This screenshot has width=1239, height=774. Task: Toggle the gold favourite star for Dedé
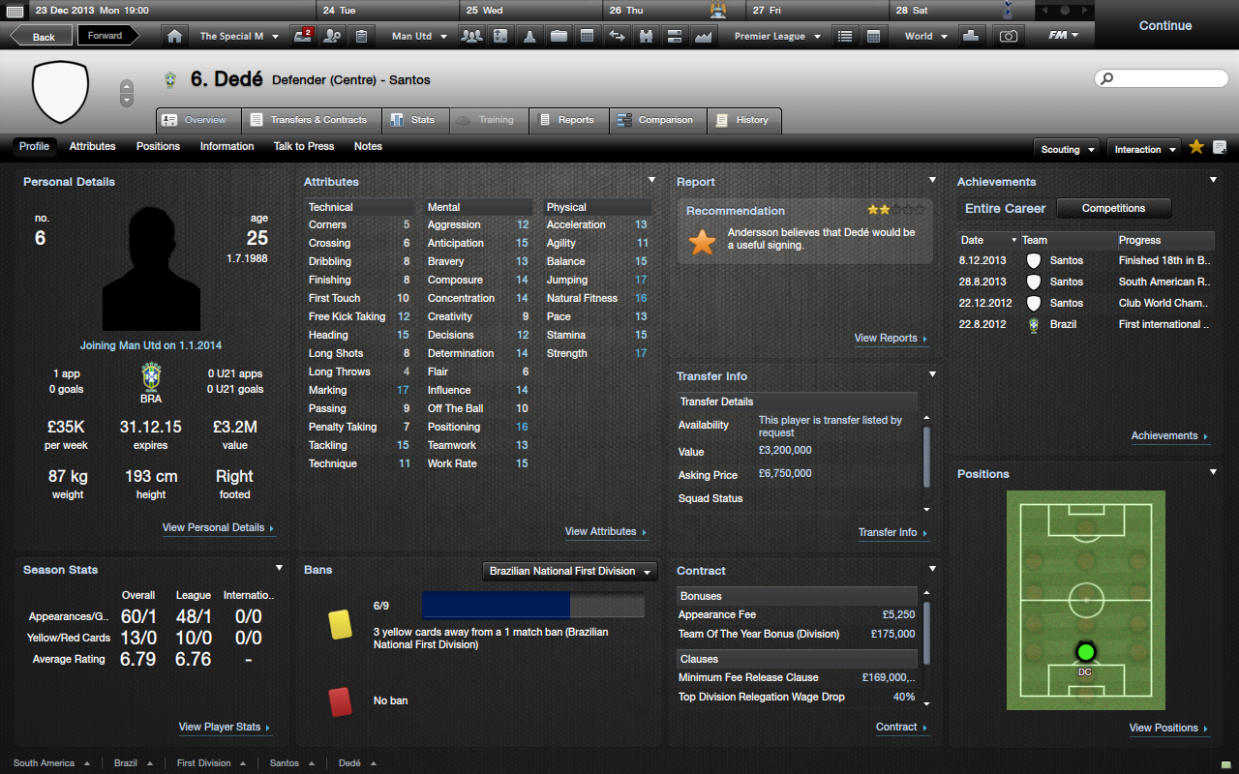1196,147
